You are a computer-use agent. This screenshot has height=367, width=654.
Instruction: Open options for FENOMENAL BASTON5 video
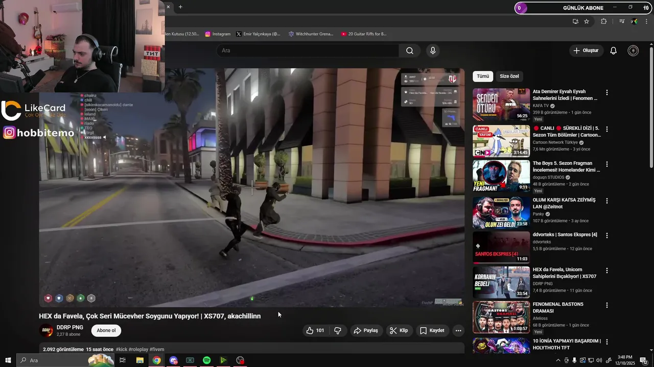click(607, 305)
